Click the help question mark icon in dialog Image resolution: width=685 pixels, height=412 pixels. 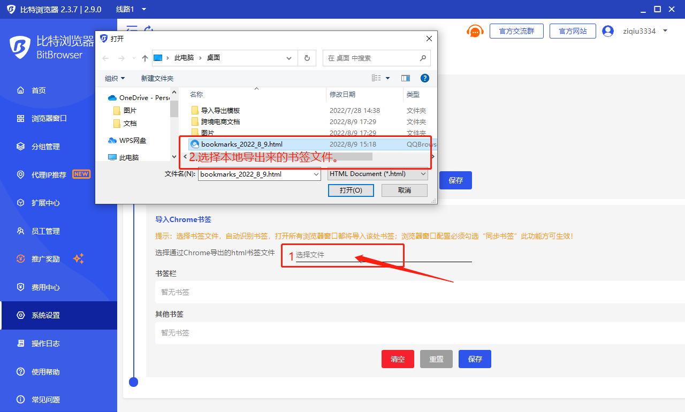point(425,78)
